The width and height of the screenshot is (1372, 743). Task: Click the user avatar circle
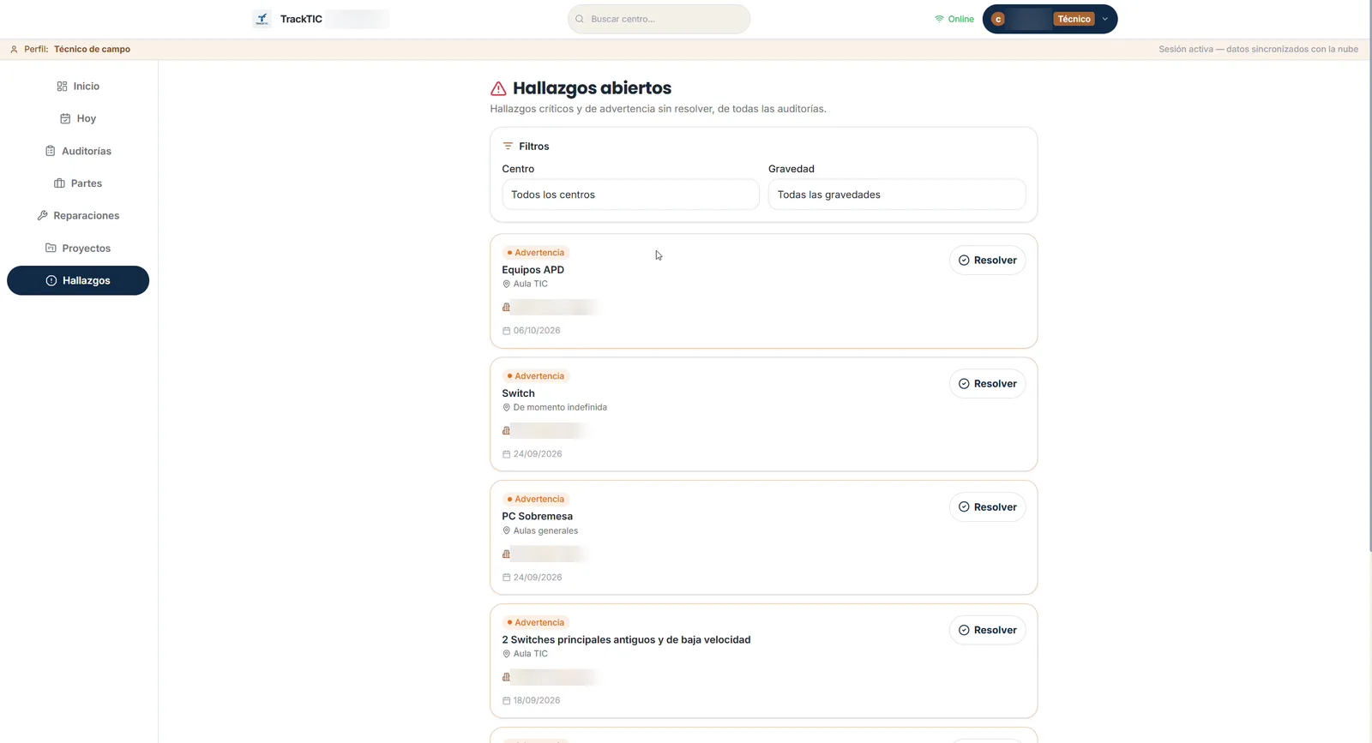point(998,19)
